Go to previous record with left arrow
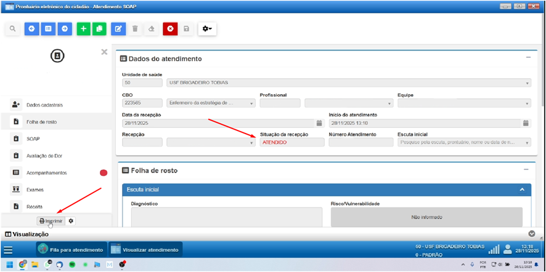This screenshot has width=546, height=272. click(31, 29)
